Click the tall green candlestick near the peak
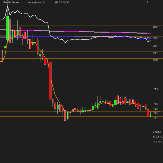This screenshot has width=163, height=163. 7,28
